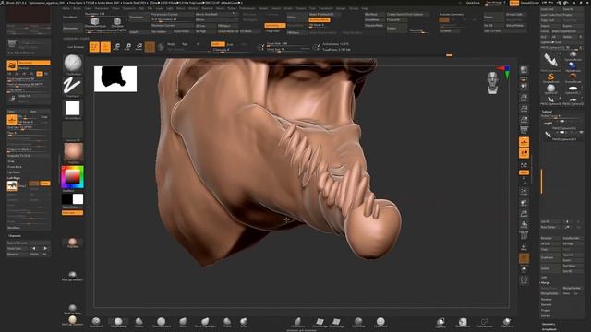Expand the Geometry palette section

[x=549, y=324]
